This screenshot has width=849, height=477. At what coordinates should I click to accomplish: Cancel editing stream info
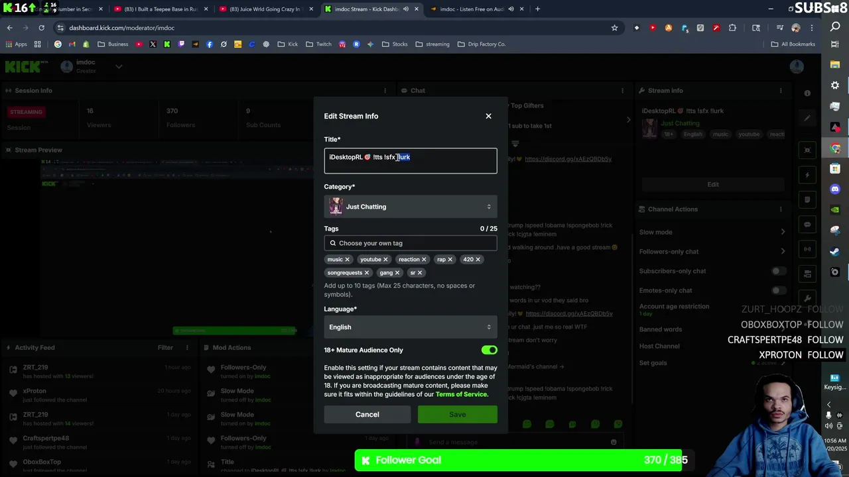(367, 415)
